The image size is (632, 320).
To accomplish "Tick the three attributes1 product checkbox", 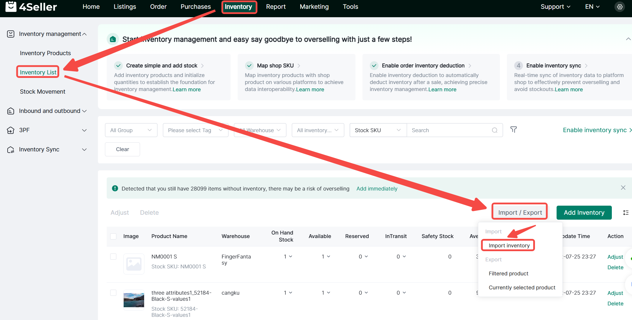I will coord(113,293).
